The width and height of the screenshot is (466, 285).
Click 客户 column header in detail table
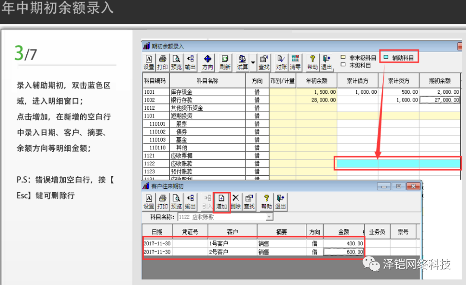click(232, 232)
